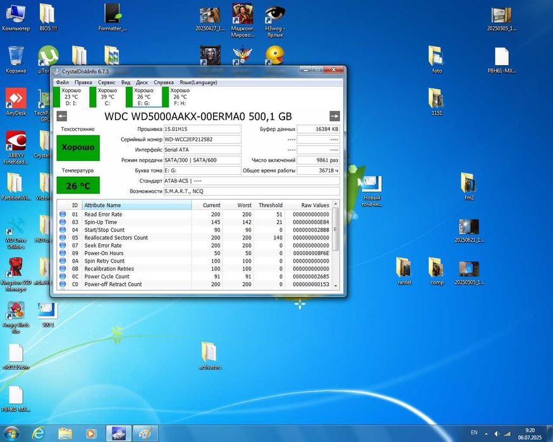
Task: Open the BIOS !!!! folder
Action: (x=48, y=18)
